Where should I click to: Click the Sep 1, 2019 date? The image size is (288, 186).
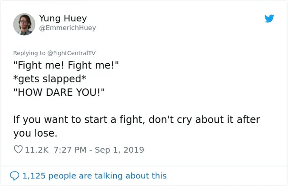pos(119,150)
